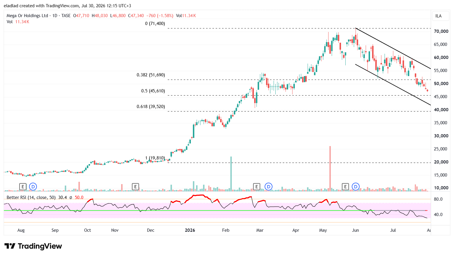Click the 45,000 price axis label
Image resolution: width=454 pixels, height=257 pixels.
(x=441, y=97)
